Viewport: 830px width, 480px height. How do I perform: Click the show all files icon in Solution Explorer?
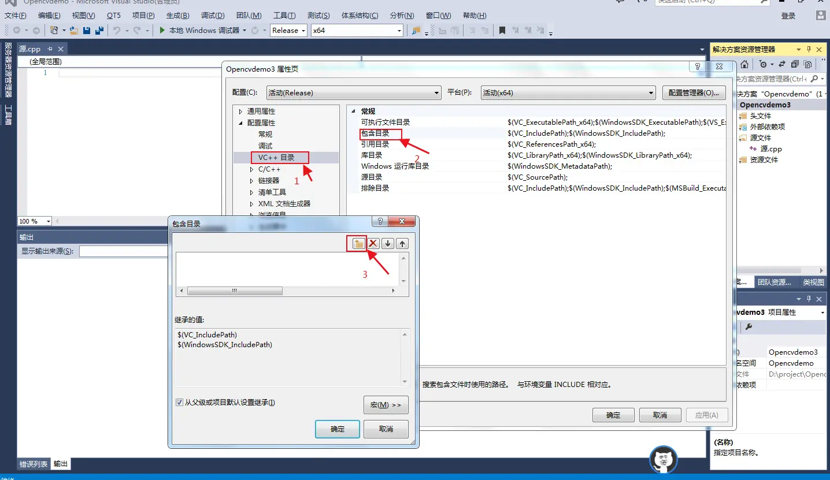coord(808,64)
